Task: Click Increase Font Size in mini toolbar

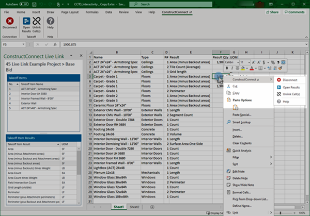Action: 254,62
